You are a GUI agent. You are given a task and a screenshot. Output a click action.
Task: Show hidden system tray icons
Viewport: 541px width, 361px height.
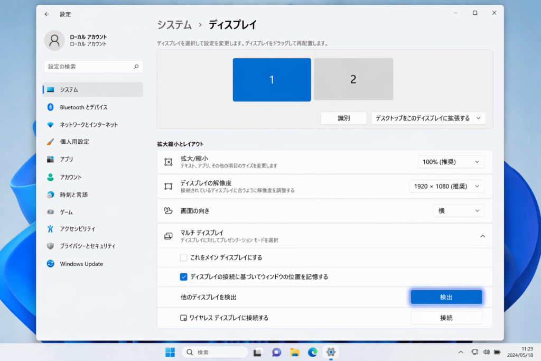(x=461, y=352)
